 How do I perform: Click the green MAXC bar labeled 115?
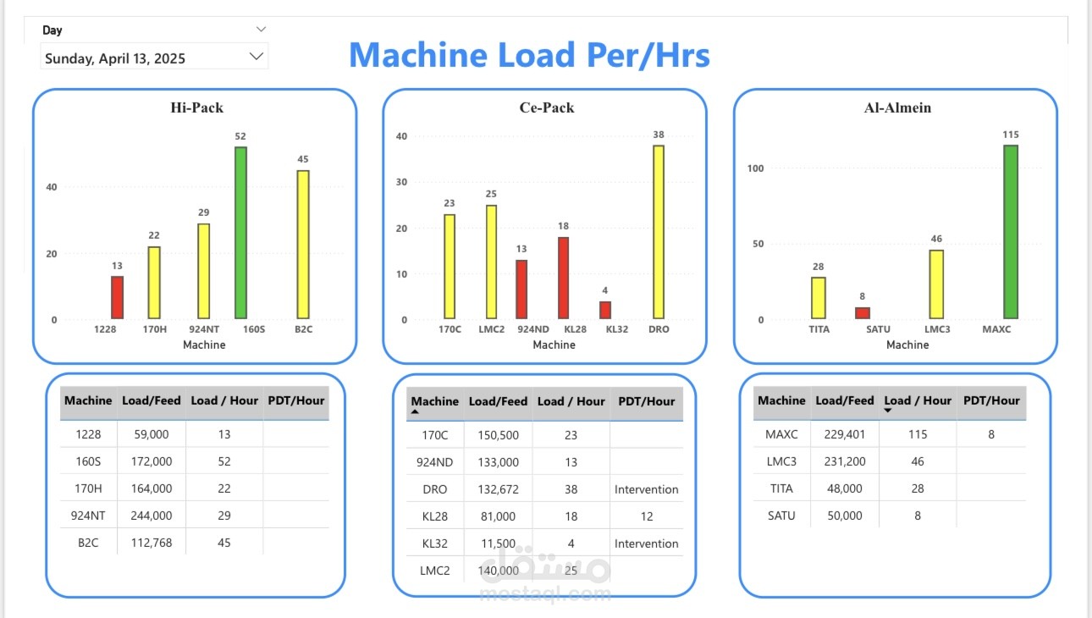[1011, 232]
